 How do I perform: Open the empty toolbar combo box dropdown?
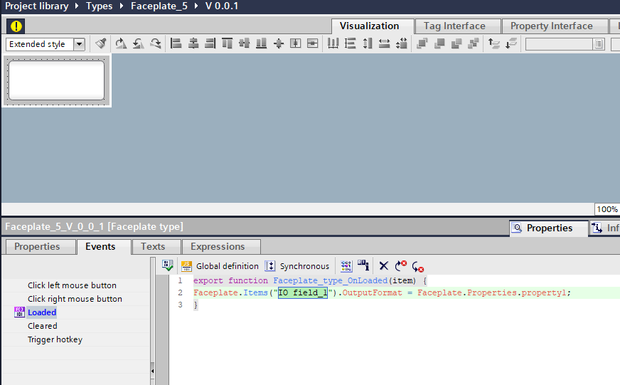pyautogui.click(x=599, y=44)
